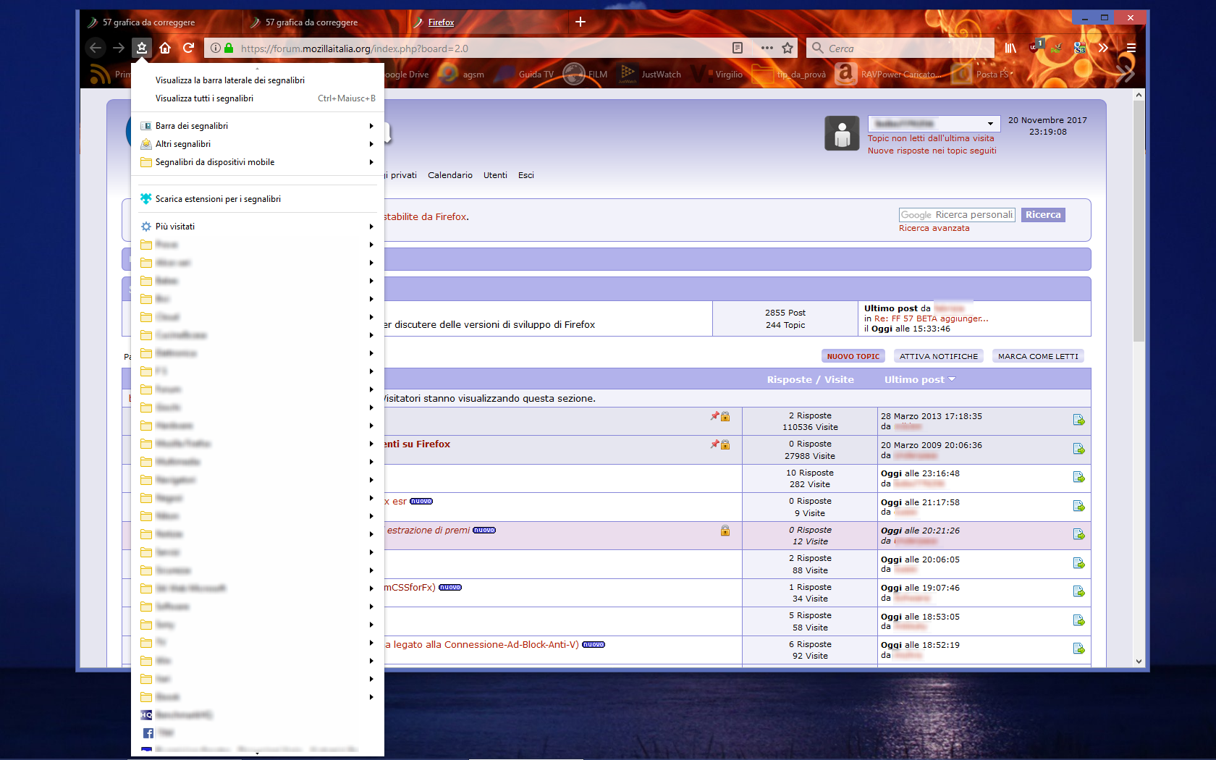Expand the Più visitati submenu
Viewport: 1216px width, 760px height.
coord(258,227)
